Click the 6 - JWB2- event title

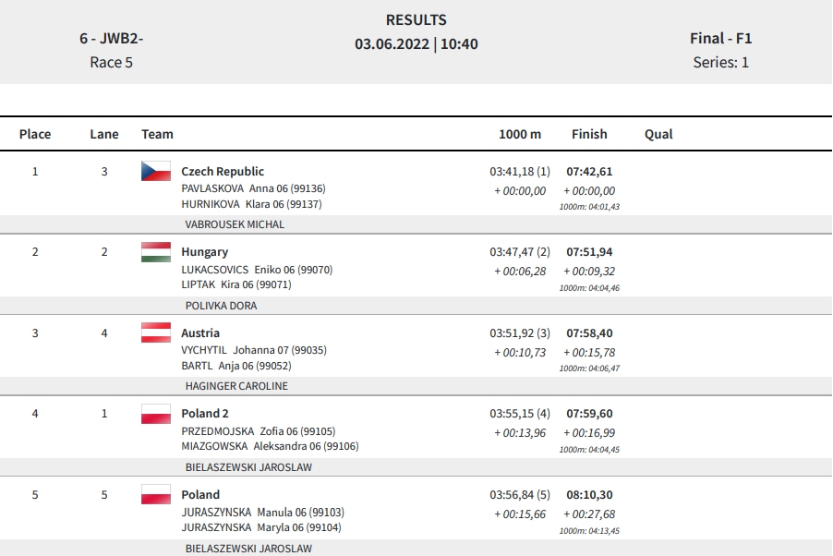tap(112, 38)
